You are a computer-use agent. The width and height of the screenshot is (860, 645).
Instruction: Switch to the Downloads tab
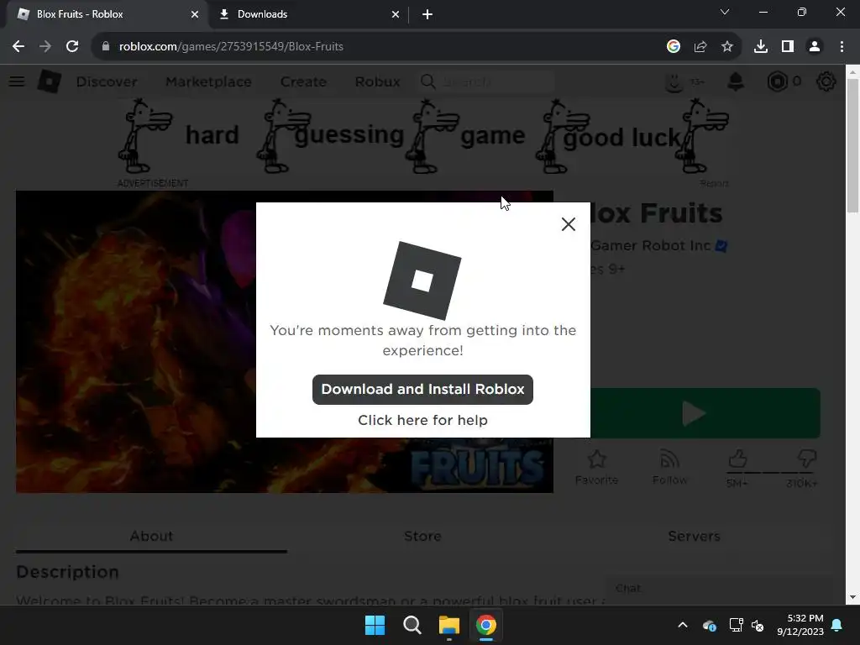308,14
